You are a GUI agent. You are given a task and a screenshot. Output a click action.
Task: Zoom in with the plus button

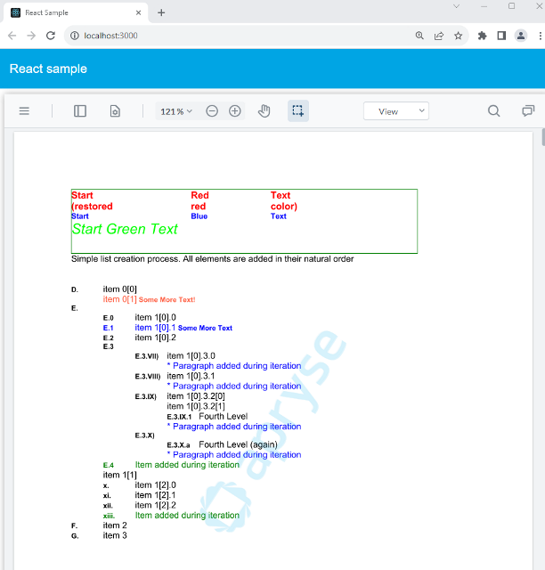click(235, 110)
